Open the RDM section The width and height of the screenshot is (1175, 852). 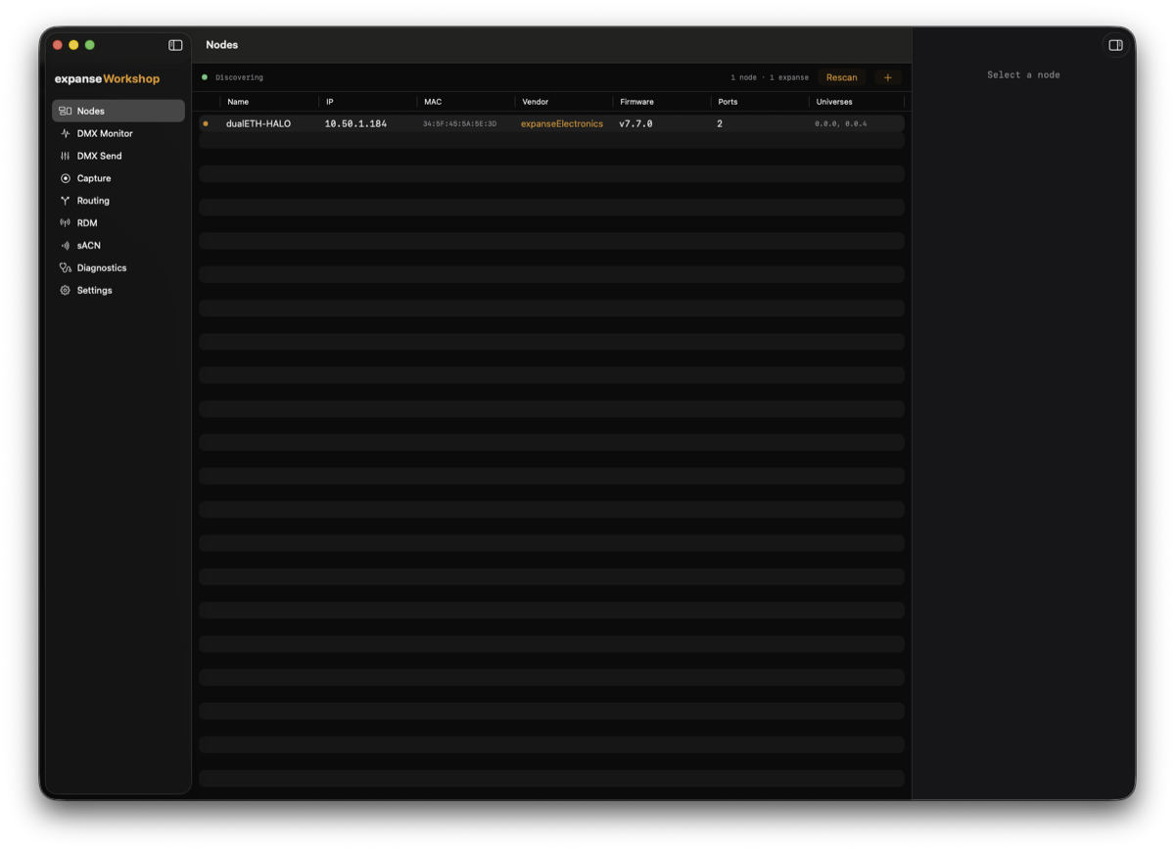(118, 223)
